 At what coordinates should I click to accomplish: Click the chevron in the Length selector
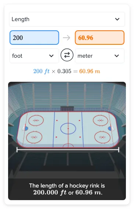[x=117, y=19]
